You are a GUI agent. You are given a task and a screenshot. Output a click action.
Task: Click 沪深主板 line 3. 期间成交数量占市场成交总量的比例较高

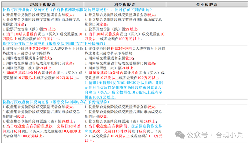click(x=38, y=63)
